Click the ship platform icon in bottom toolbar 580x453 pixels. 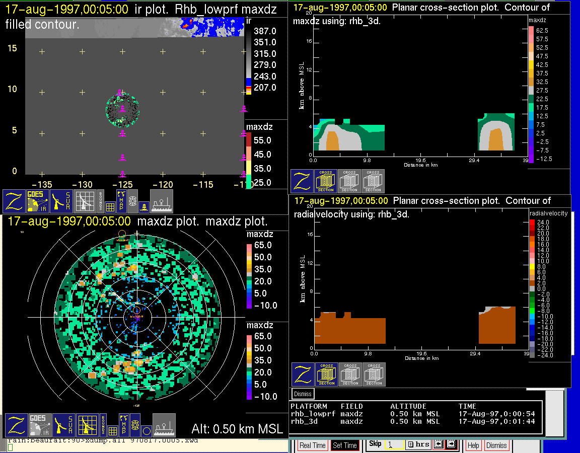click(162, 201)
